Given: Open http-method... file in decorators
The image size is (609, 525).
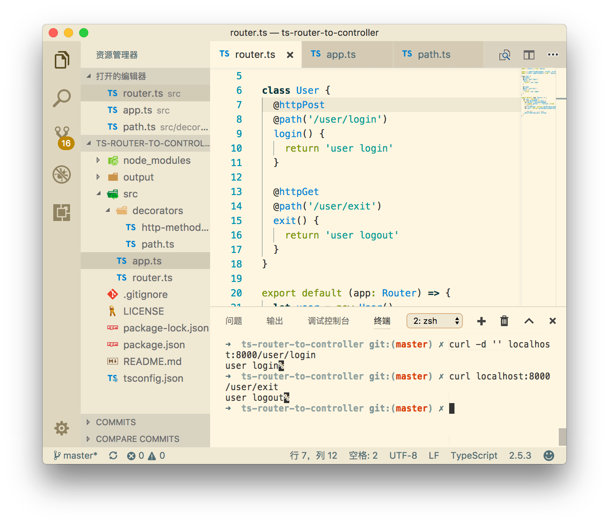Looking at the screenshot, I should tap(145, 227).
